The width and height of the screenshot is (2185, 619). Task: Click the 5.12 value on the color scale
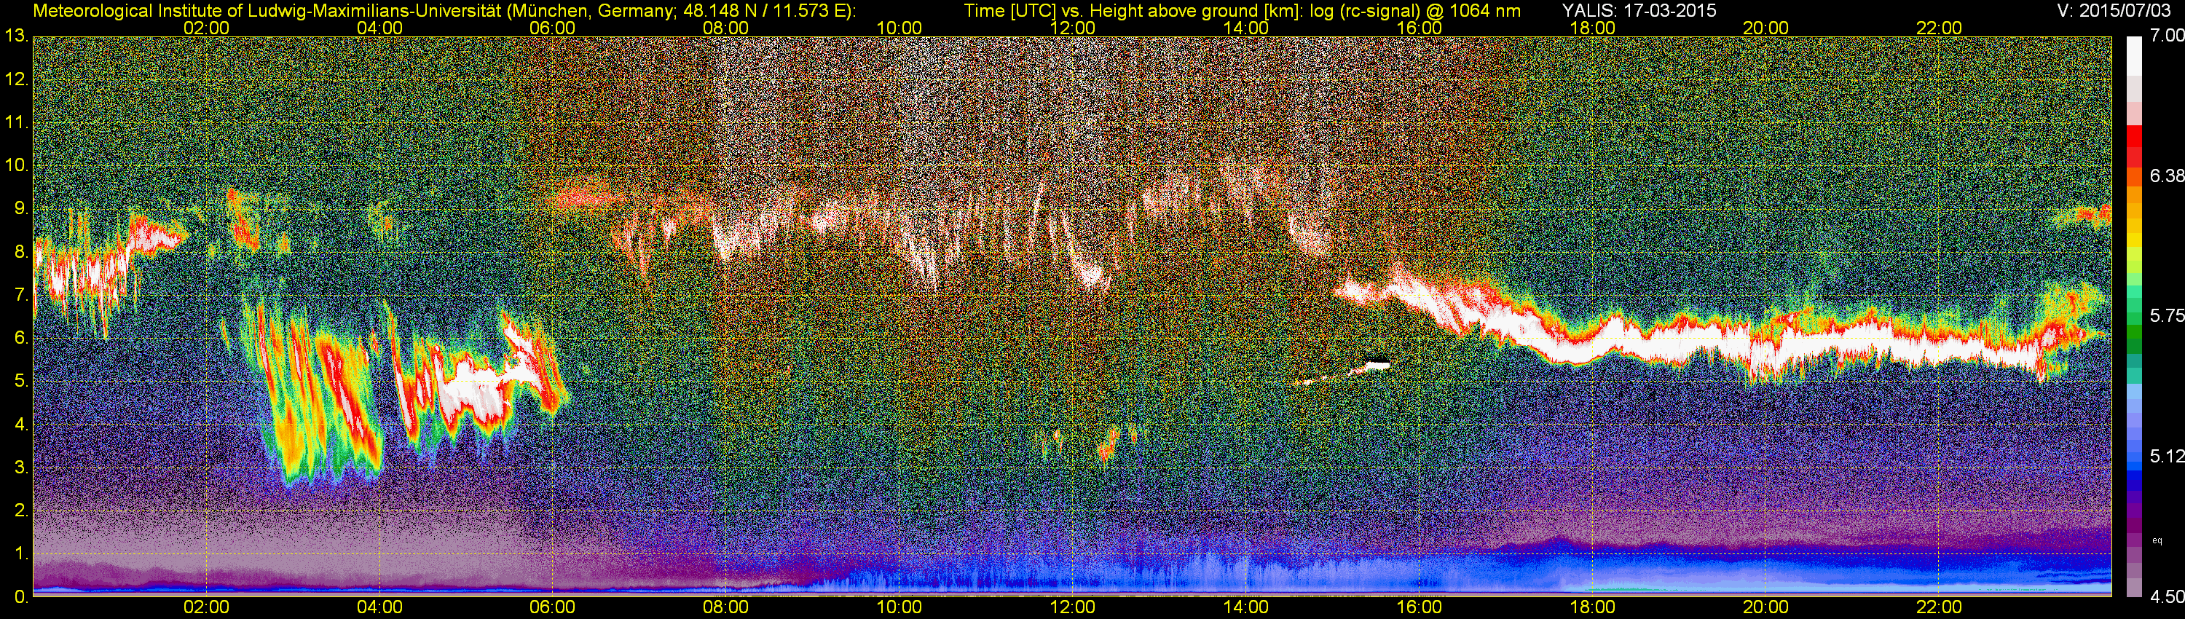click(2166, 456)
